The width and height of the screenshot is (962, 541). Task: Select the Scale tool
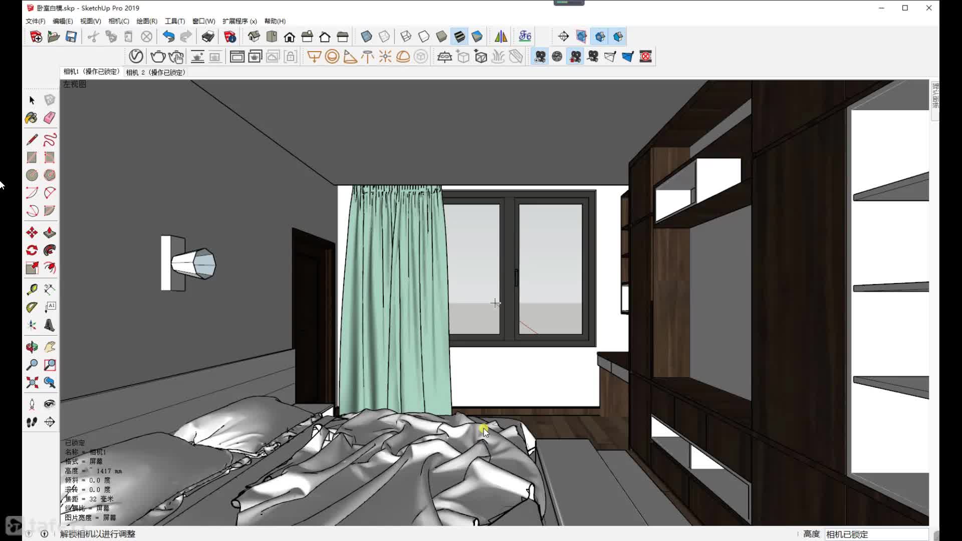(x=32, y=268)
